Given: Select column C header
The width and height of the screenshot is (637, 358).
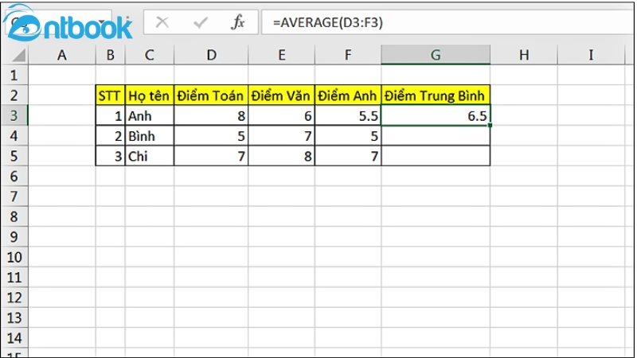Looking at the screenshot, I should pyautogui.click(x=149, y=55).
